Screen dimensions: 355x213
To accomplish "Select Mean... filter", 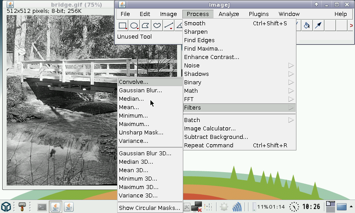I will pos(150,107).
